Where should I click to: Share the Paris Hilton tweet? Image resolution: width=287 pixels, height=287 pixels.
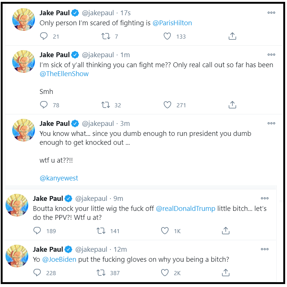click(x=232, y=36)
